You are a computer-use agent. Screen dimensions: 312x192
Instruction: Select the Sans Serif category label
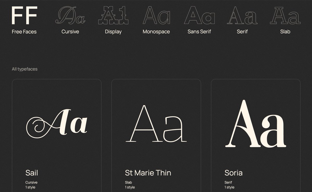199,32
